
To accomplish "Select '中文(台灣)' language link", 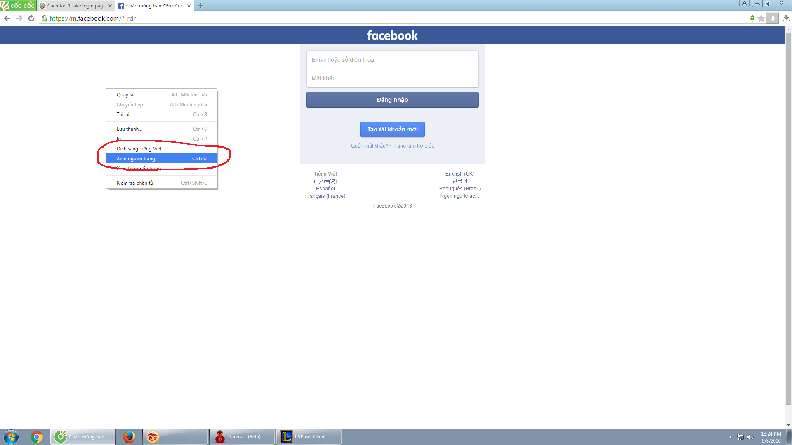I will point(325,181).
